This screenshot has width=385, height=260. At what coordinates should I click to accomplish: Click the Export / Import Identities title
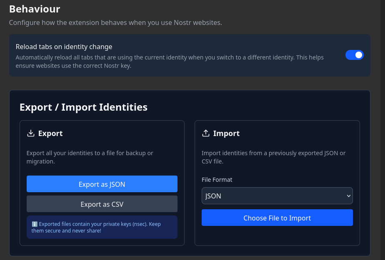(83, 107)
